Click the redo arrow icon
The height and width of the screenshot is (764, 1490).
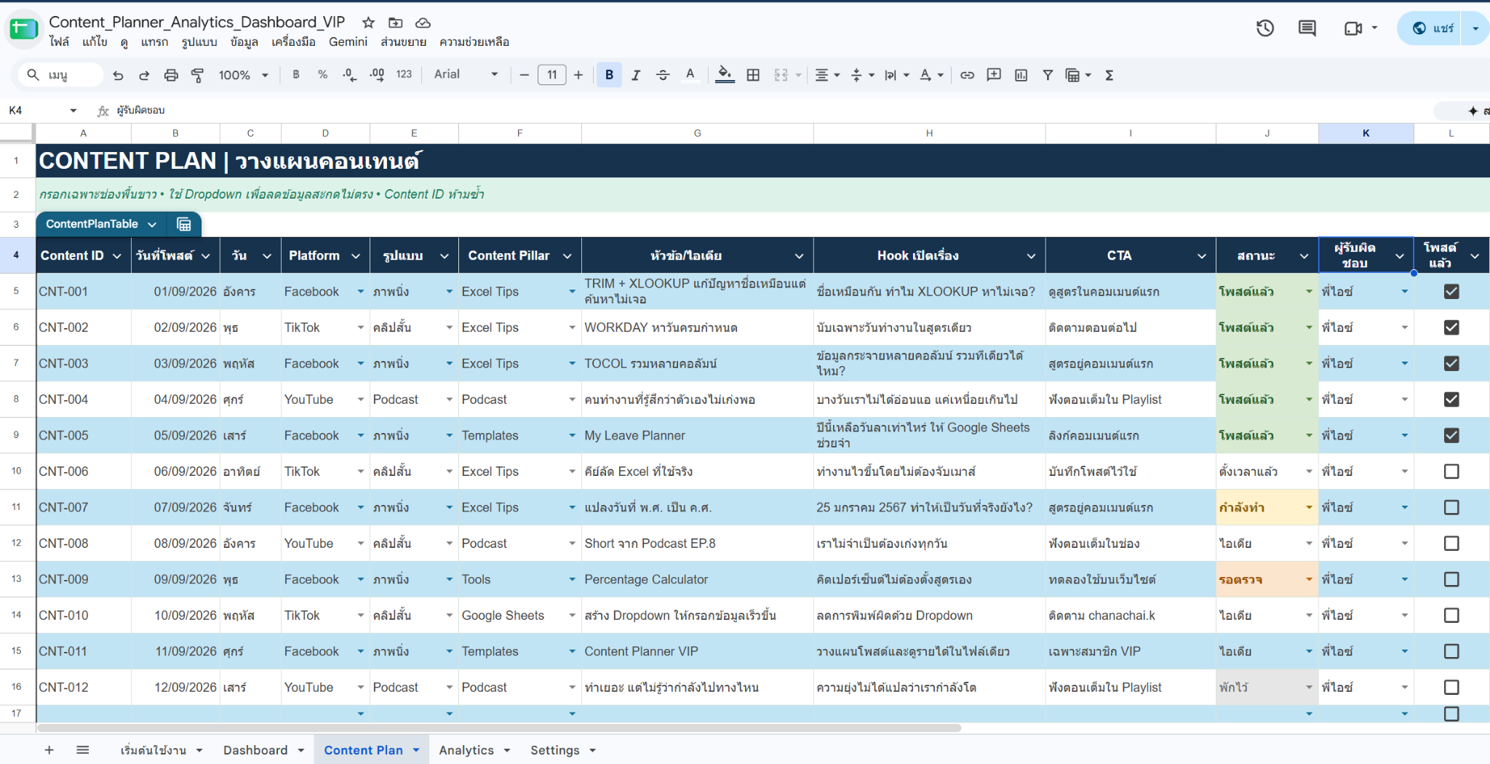click(x=144, y=75)
